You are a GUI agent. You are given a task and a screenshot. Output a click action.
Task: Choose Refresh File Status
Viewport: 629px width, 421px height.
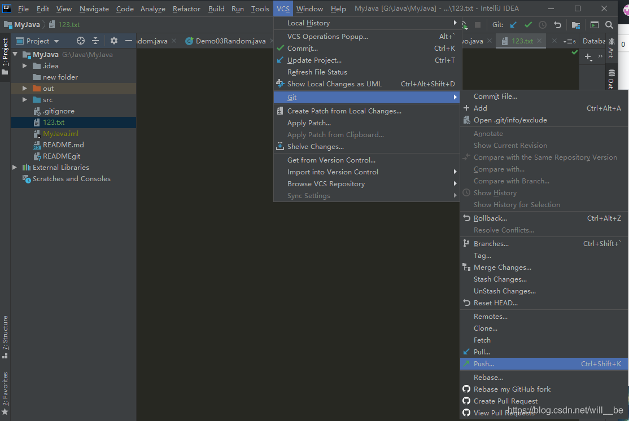point(366,72)
